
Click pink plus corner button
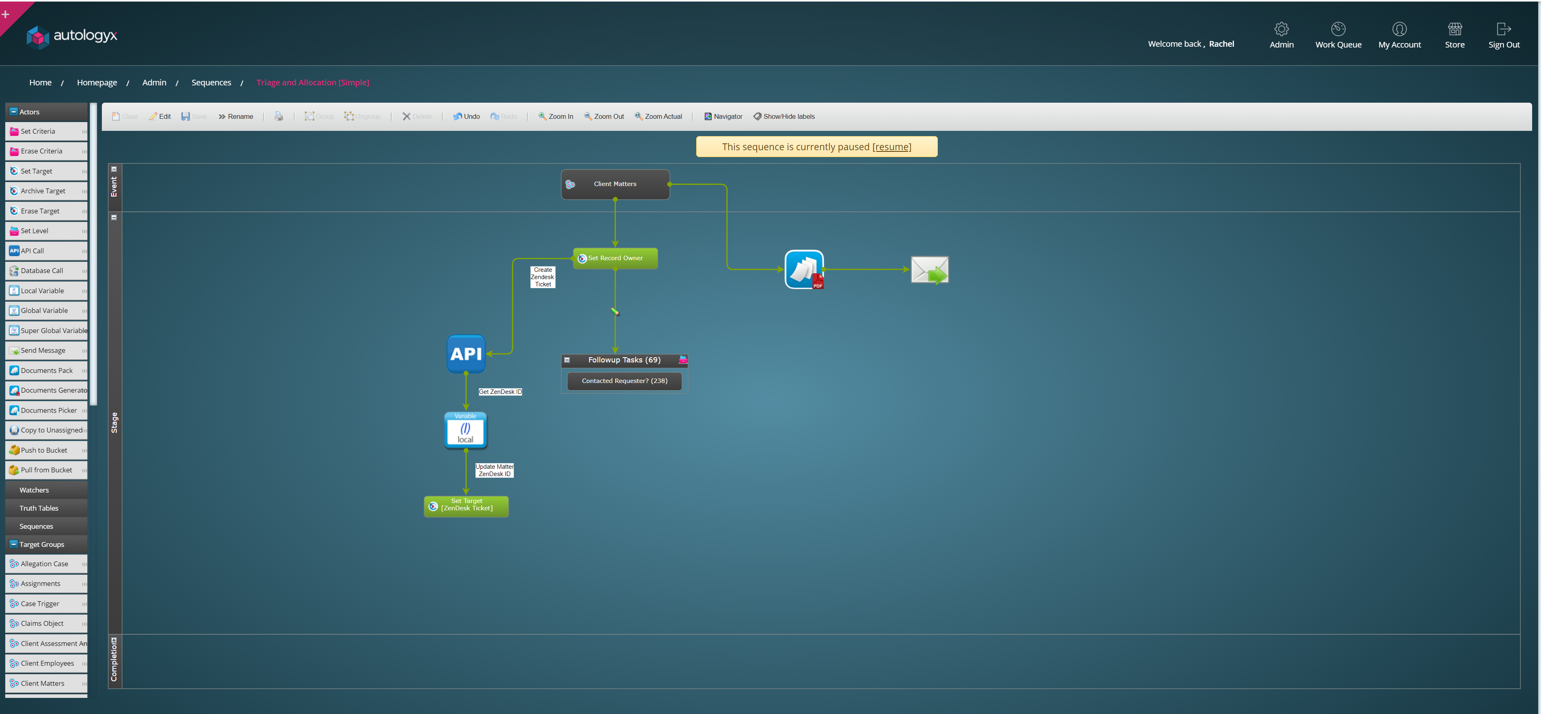click(6, 14)
